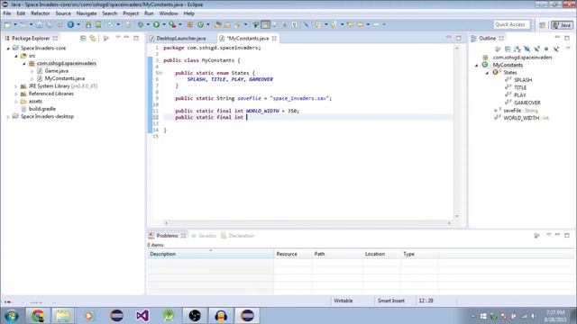The width and height of the screenshot is (577, 324).
Task: Click the New file toolbar icon
Action: [x=8, y=24]
